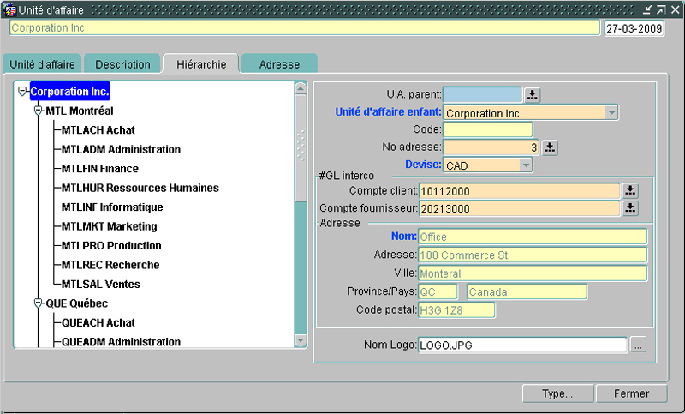The image size is (685, 414).
Task: Collapse the Corporation Inc. tree node
Action: [22, 92]
